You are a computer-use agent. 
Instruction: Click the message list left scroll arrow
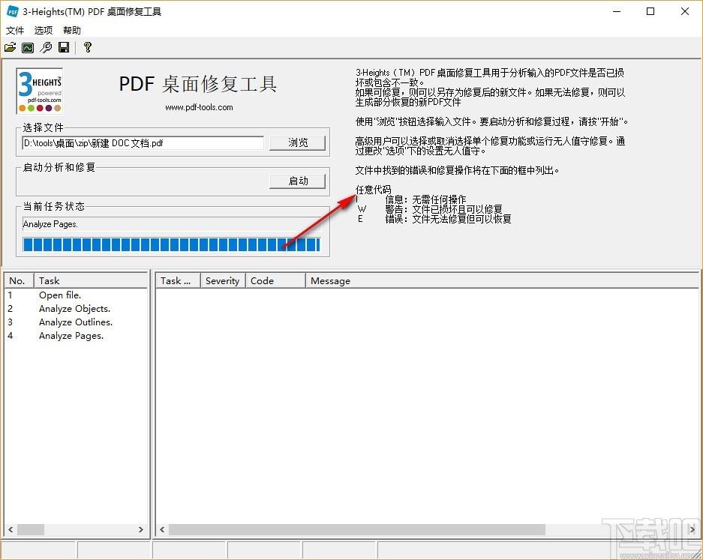pyautogui.click(x=162, y=529)
